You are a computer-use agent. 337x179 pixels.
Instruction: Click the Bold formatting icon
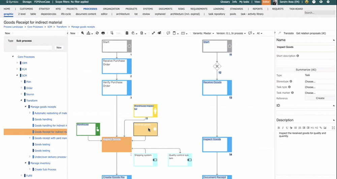point(279,128)
